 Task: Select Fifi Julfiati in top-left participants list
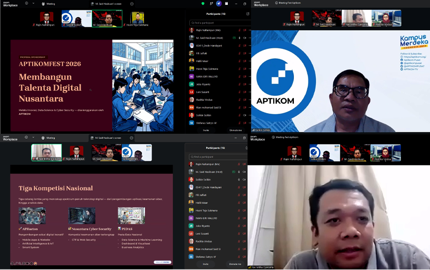click(219, 53)
